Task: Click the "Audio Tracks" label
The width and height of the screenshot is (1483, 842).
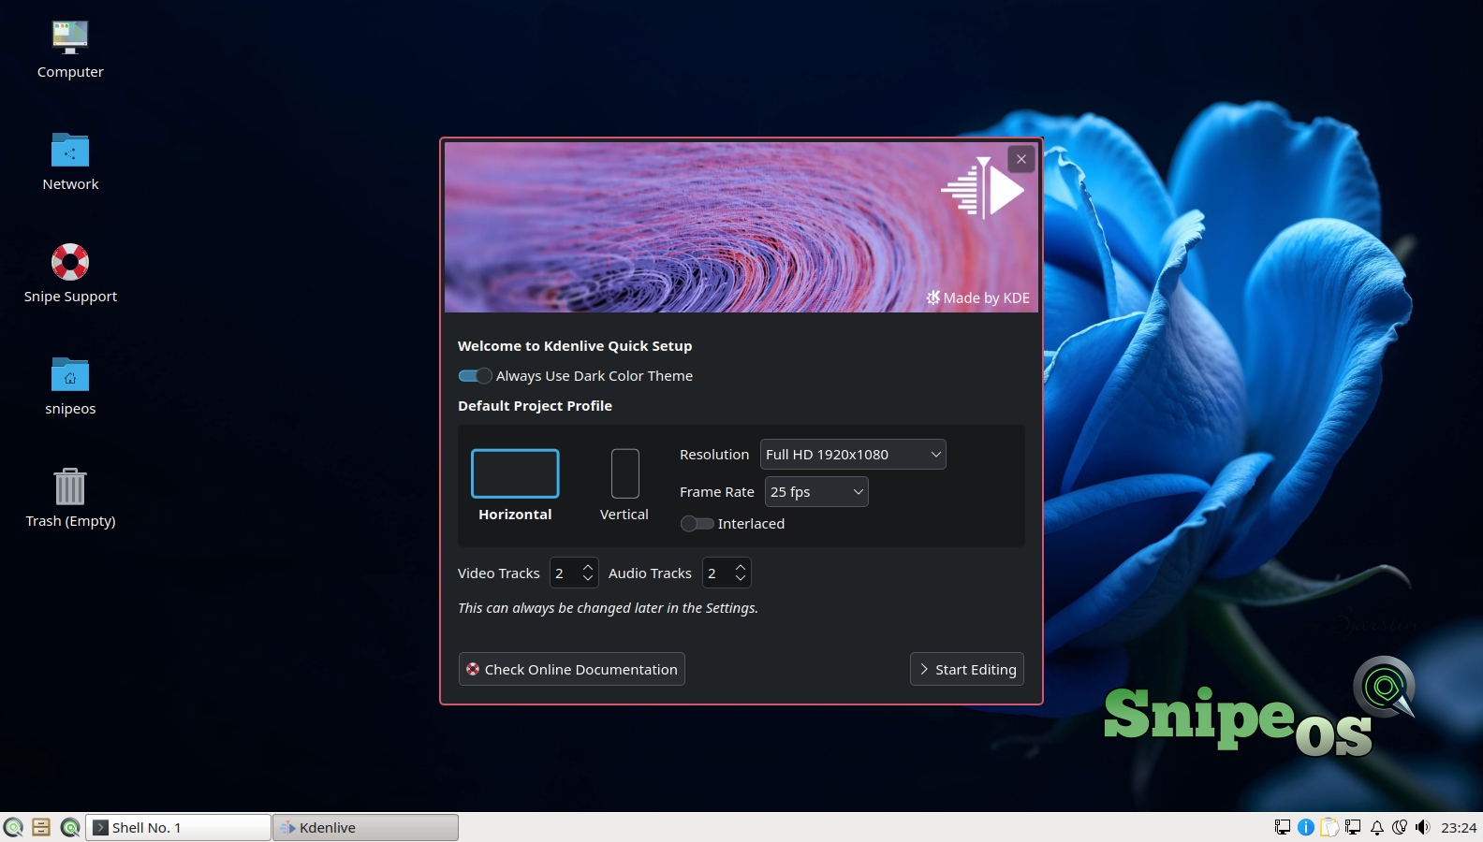Action: (x=650, y=573)
